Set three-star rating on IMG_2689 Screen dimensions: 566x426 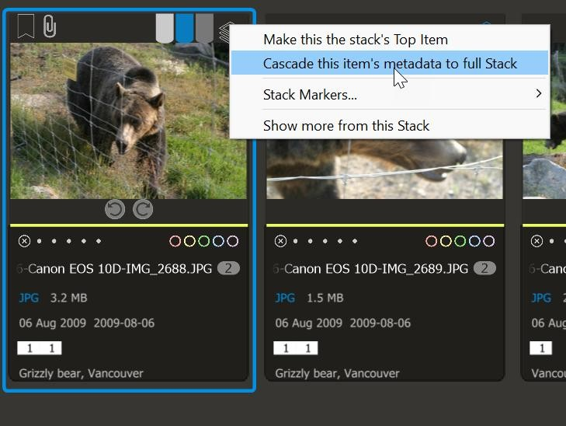[x=325, y=241]
